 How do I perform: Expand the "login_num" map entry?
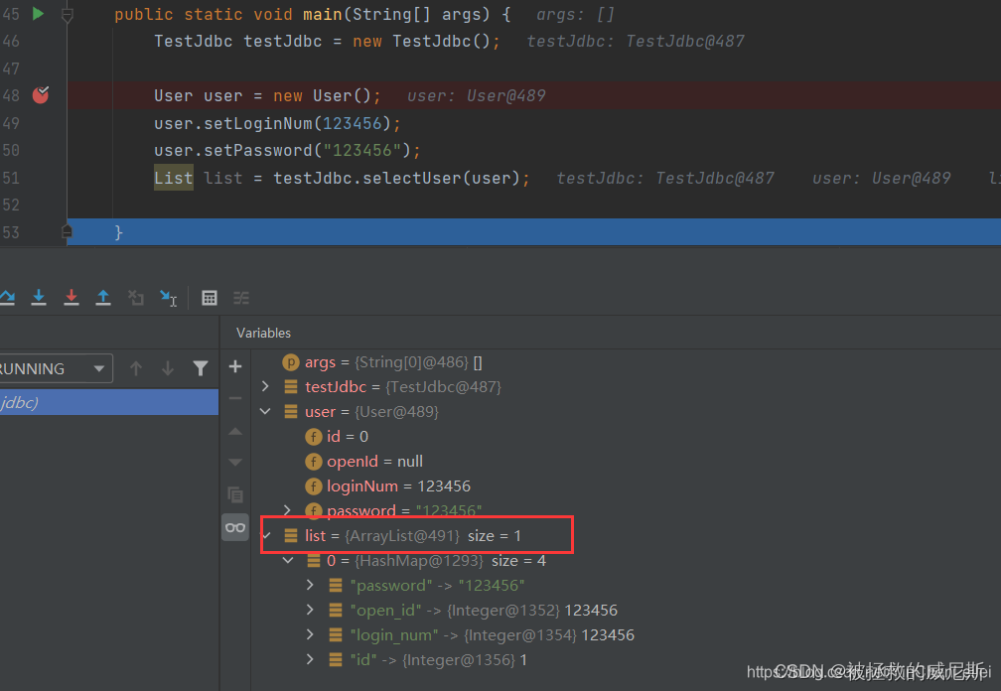pyautogui.click(x=310, y=634)
